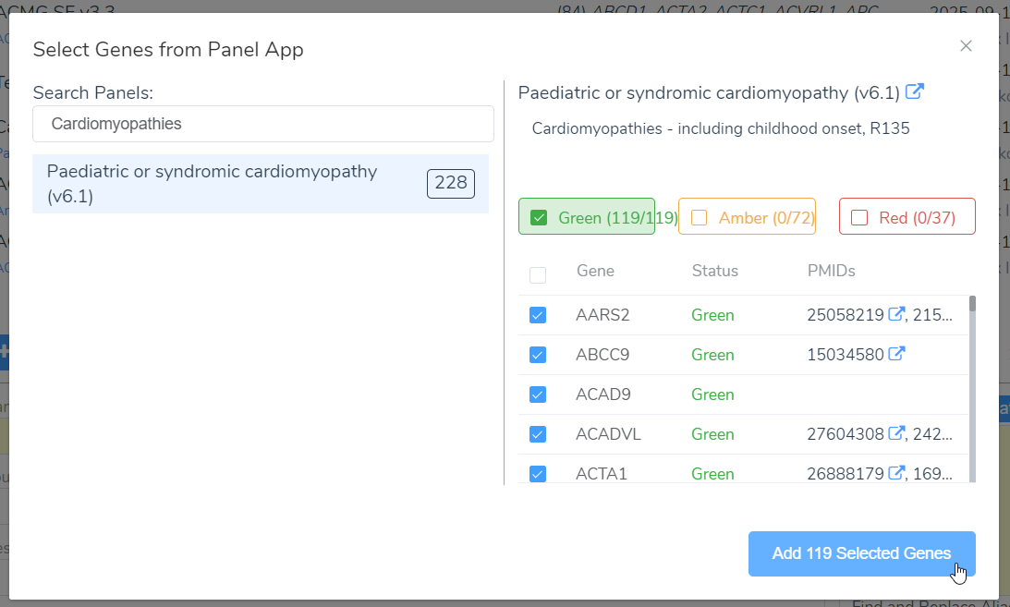Toggle the select-all genes header checkbox
The image size is (1010, 607).
coord(538,274)
